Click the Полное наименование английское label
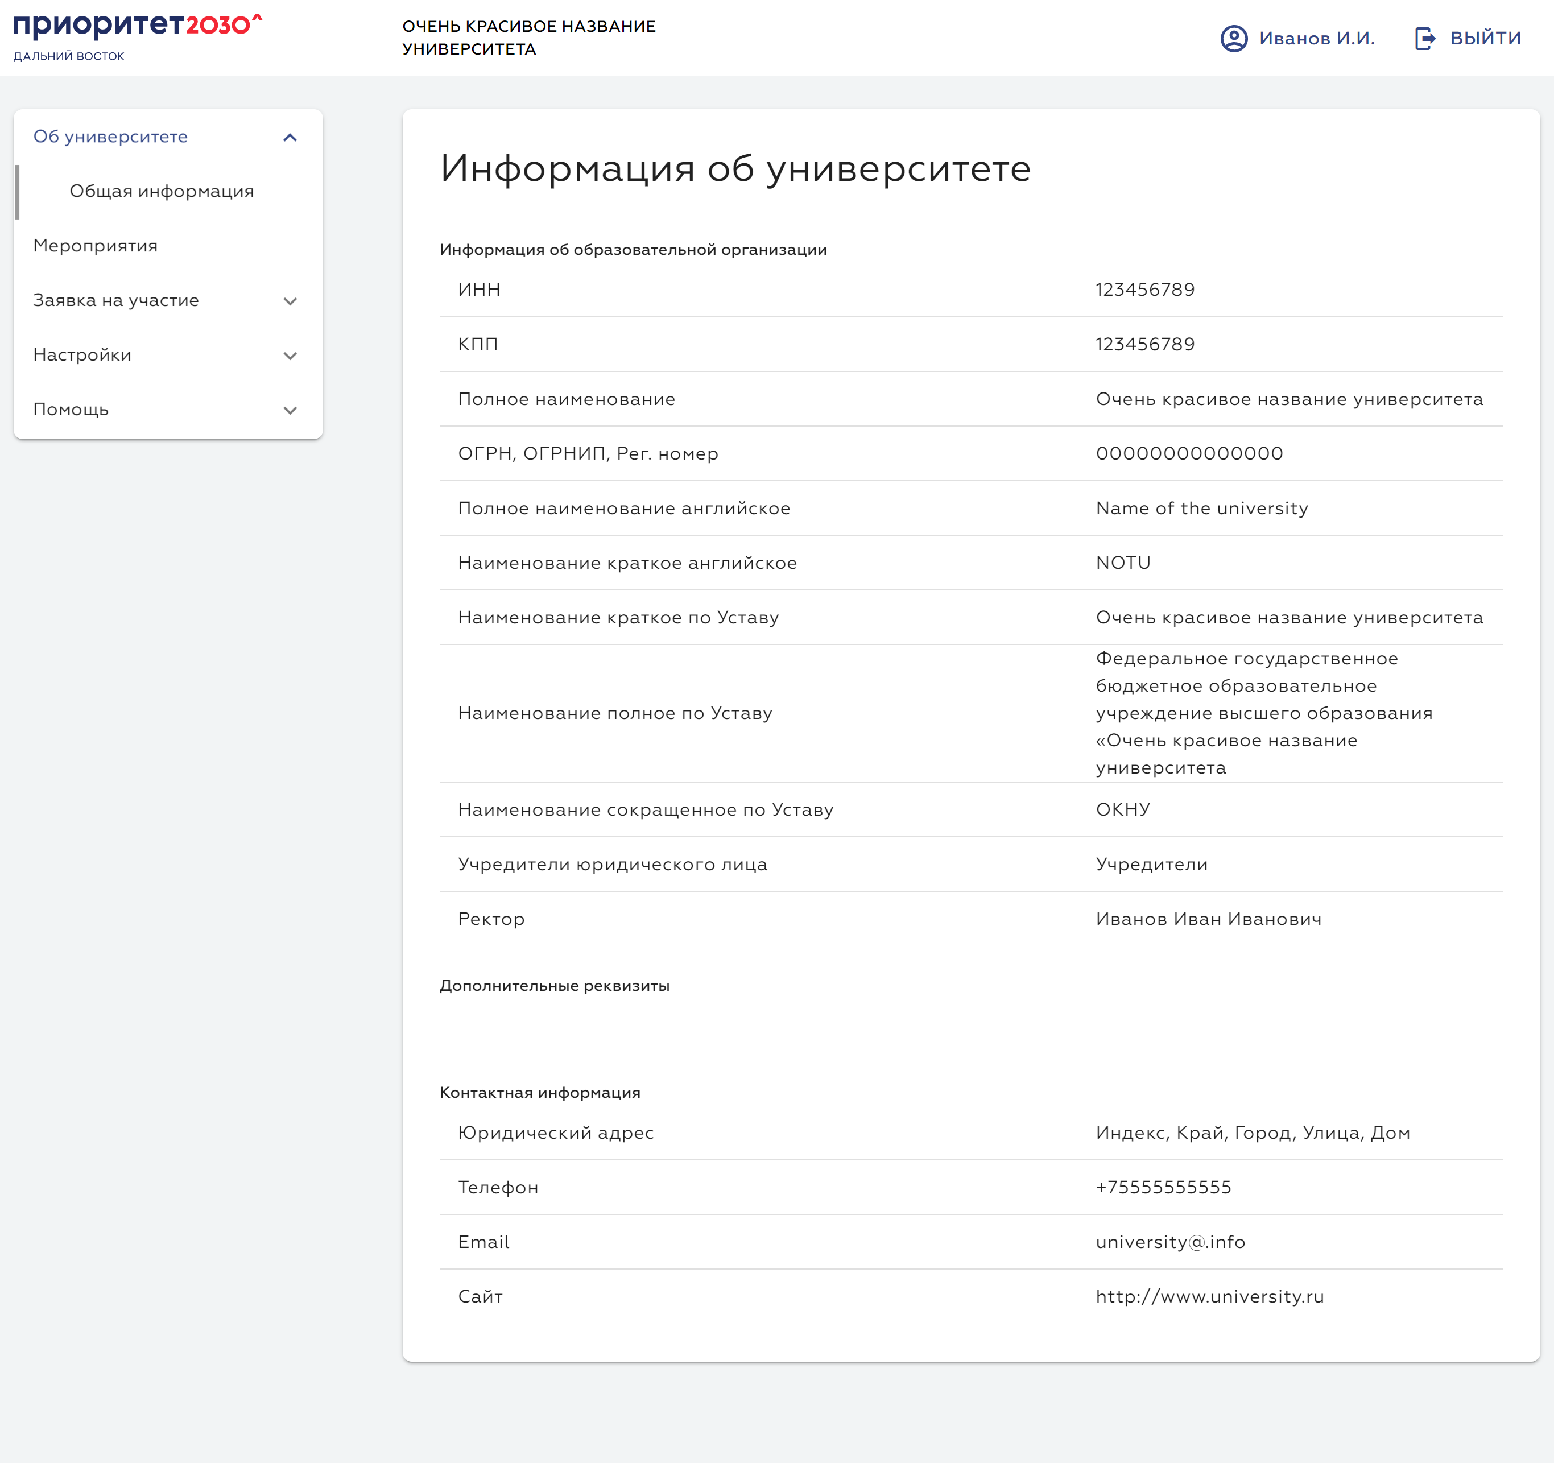Screen dimensions: 1554x1463 coord(624,509)
